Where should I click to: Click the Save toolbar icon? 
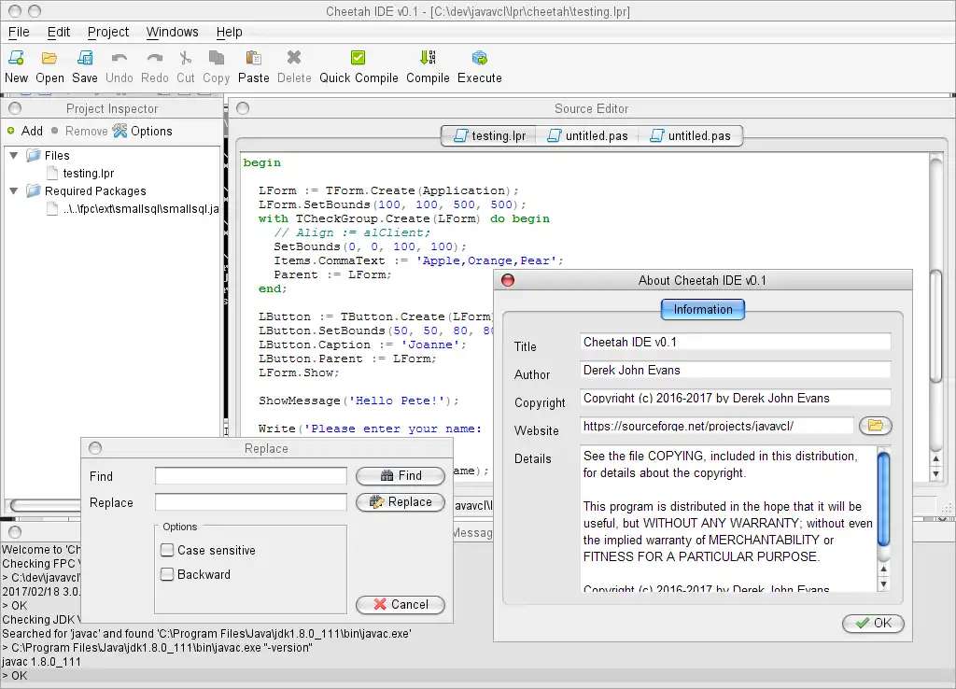click(x=85, y=58)
